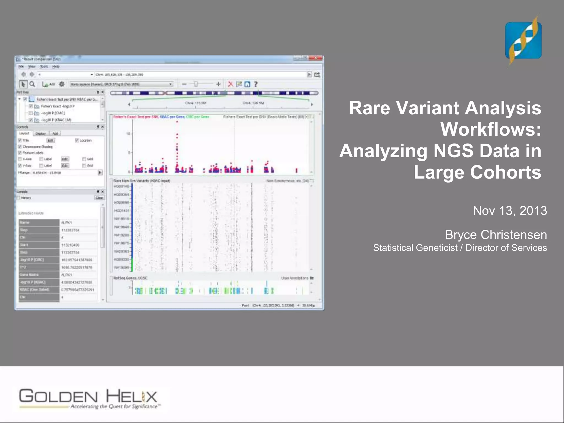Click the zoom in plus icon
This screenshot has width=564, height=423.
(x=218, y=84)
